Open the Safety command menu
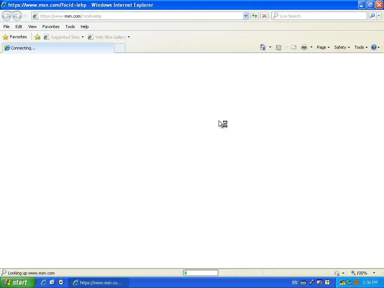384x288 pixels. [342, 47]
